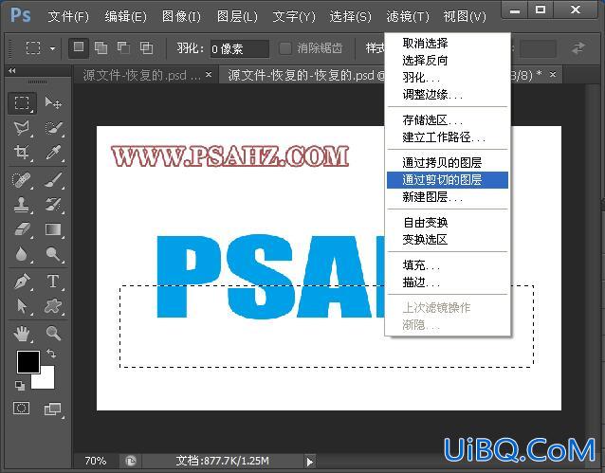
Task: Choose 填充... from context menu
Action: tap(448, 265)
